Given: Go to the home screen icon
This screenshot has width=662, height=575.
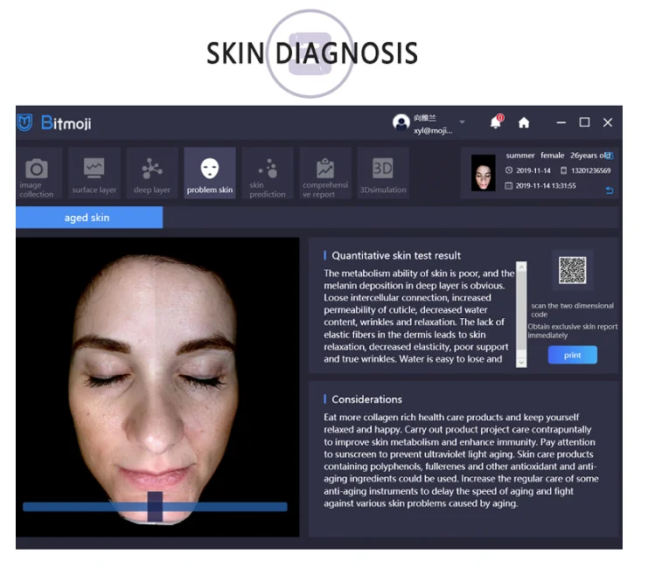Looking at the screenshot, I should point(524,122).
